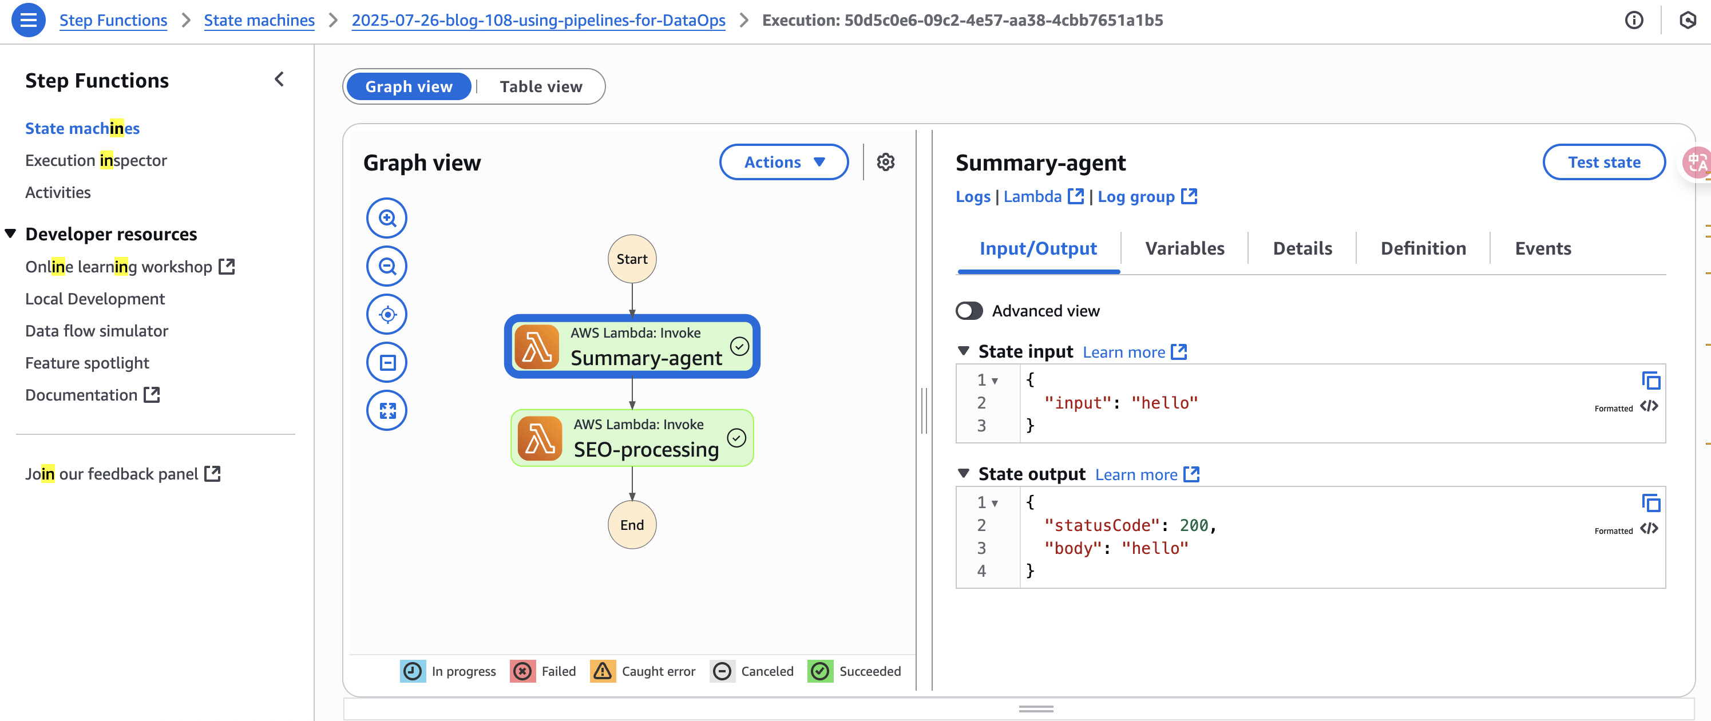Click the Caught error legend icon
This screenshot has height=721, width=1711.
click(x=603, y=671)
